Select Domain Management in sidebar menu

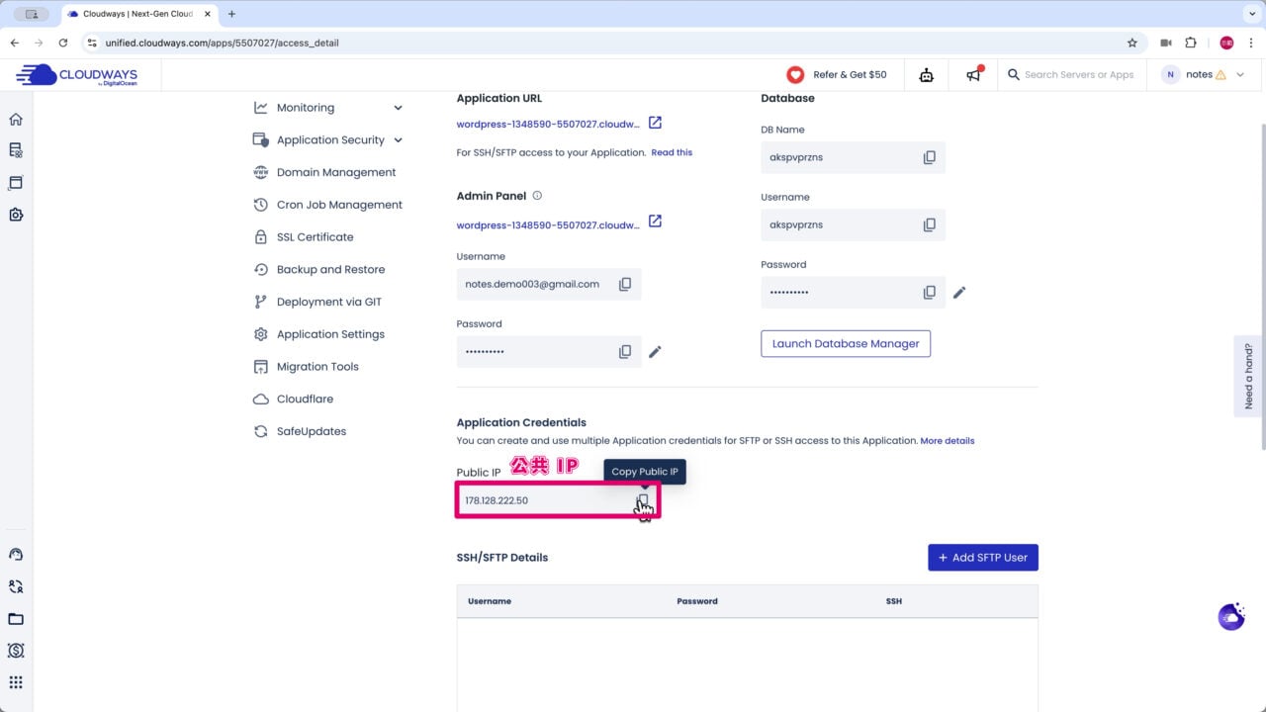point(336,172)
